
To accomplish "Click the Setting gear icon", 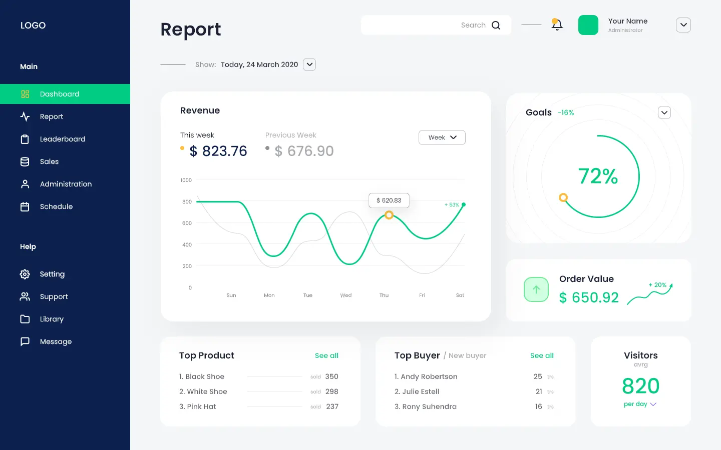I will coord(25,274).
